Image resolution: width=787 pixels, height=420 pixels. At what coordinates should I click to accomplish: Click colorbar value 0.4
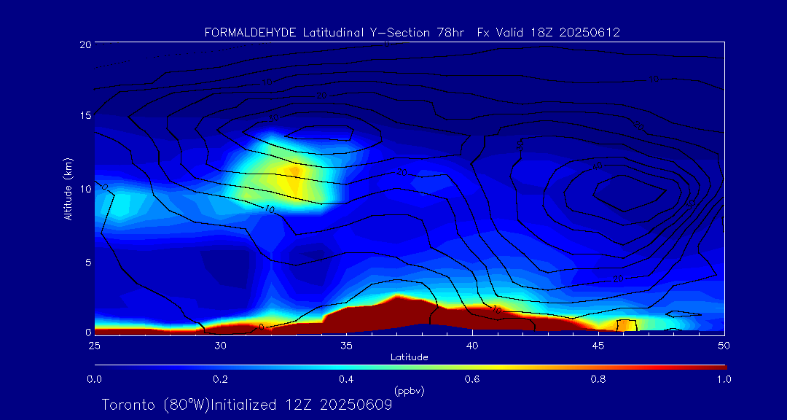[x=346, y=379]
